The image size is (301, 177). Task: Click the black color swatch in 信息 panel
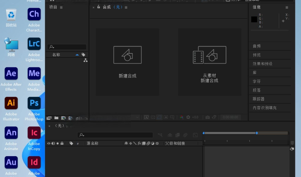tap(254, 19)
